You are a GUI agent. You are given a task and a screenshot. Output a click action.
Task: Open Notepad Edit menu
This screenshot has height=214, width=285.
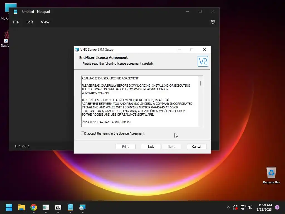click(30, 22)
